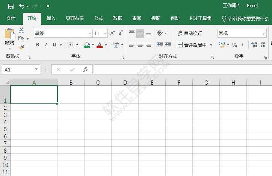Save the workbook with the floppy disk icon

[11, 6]
